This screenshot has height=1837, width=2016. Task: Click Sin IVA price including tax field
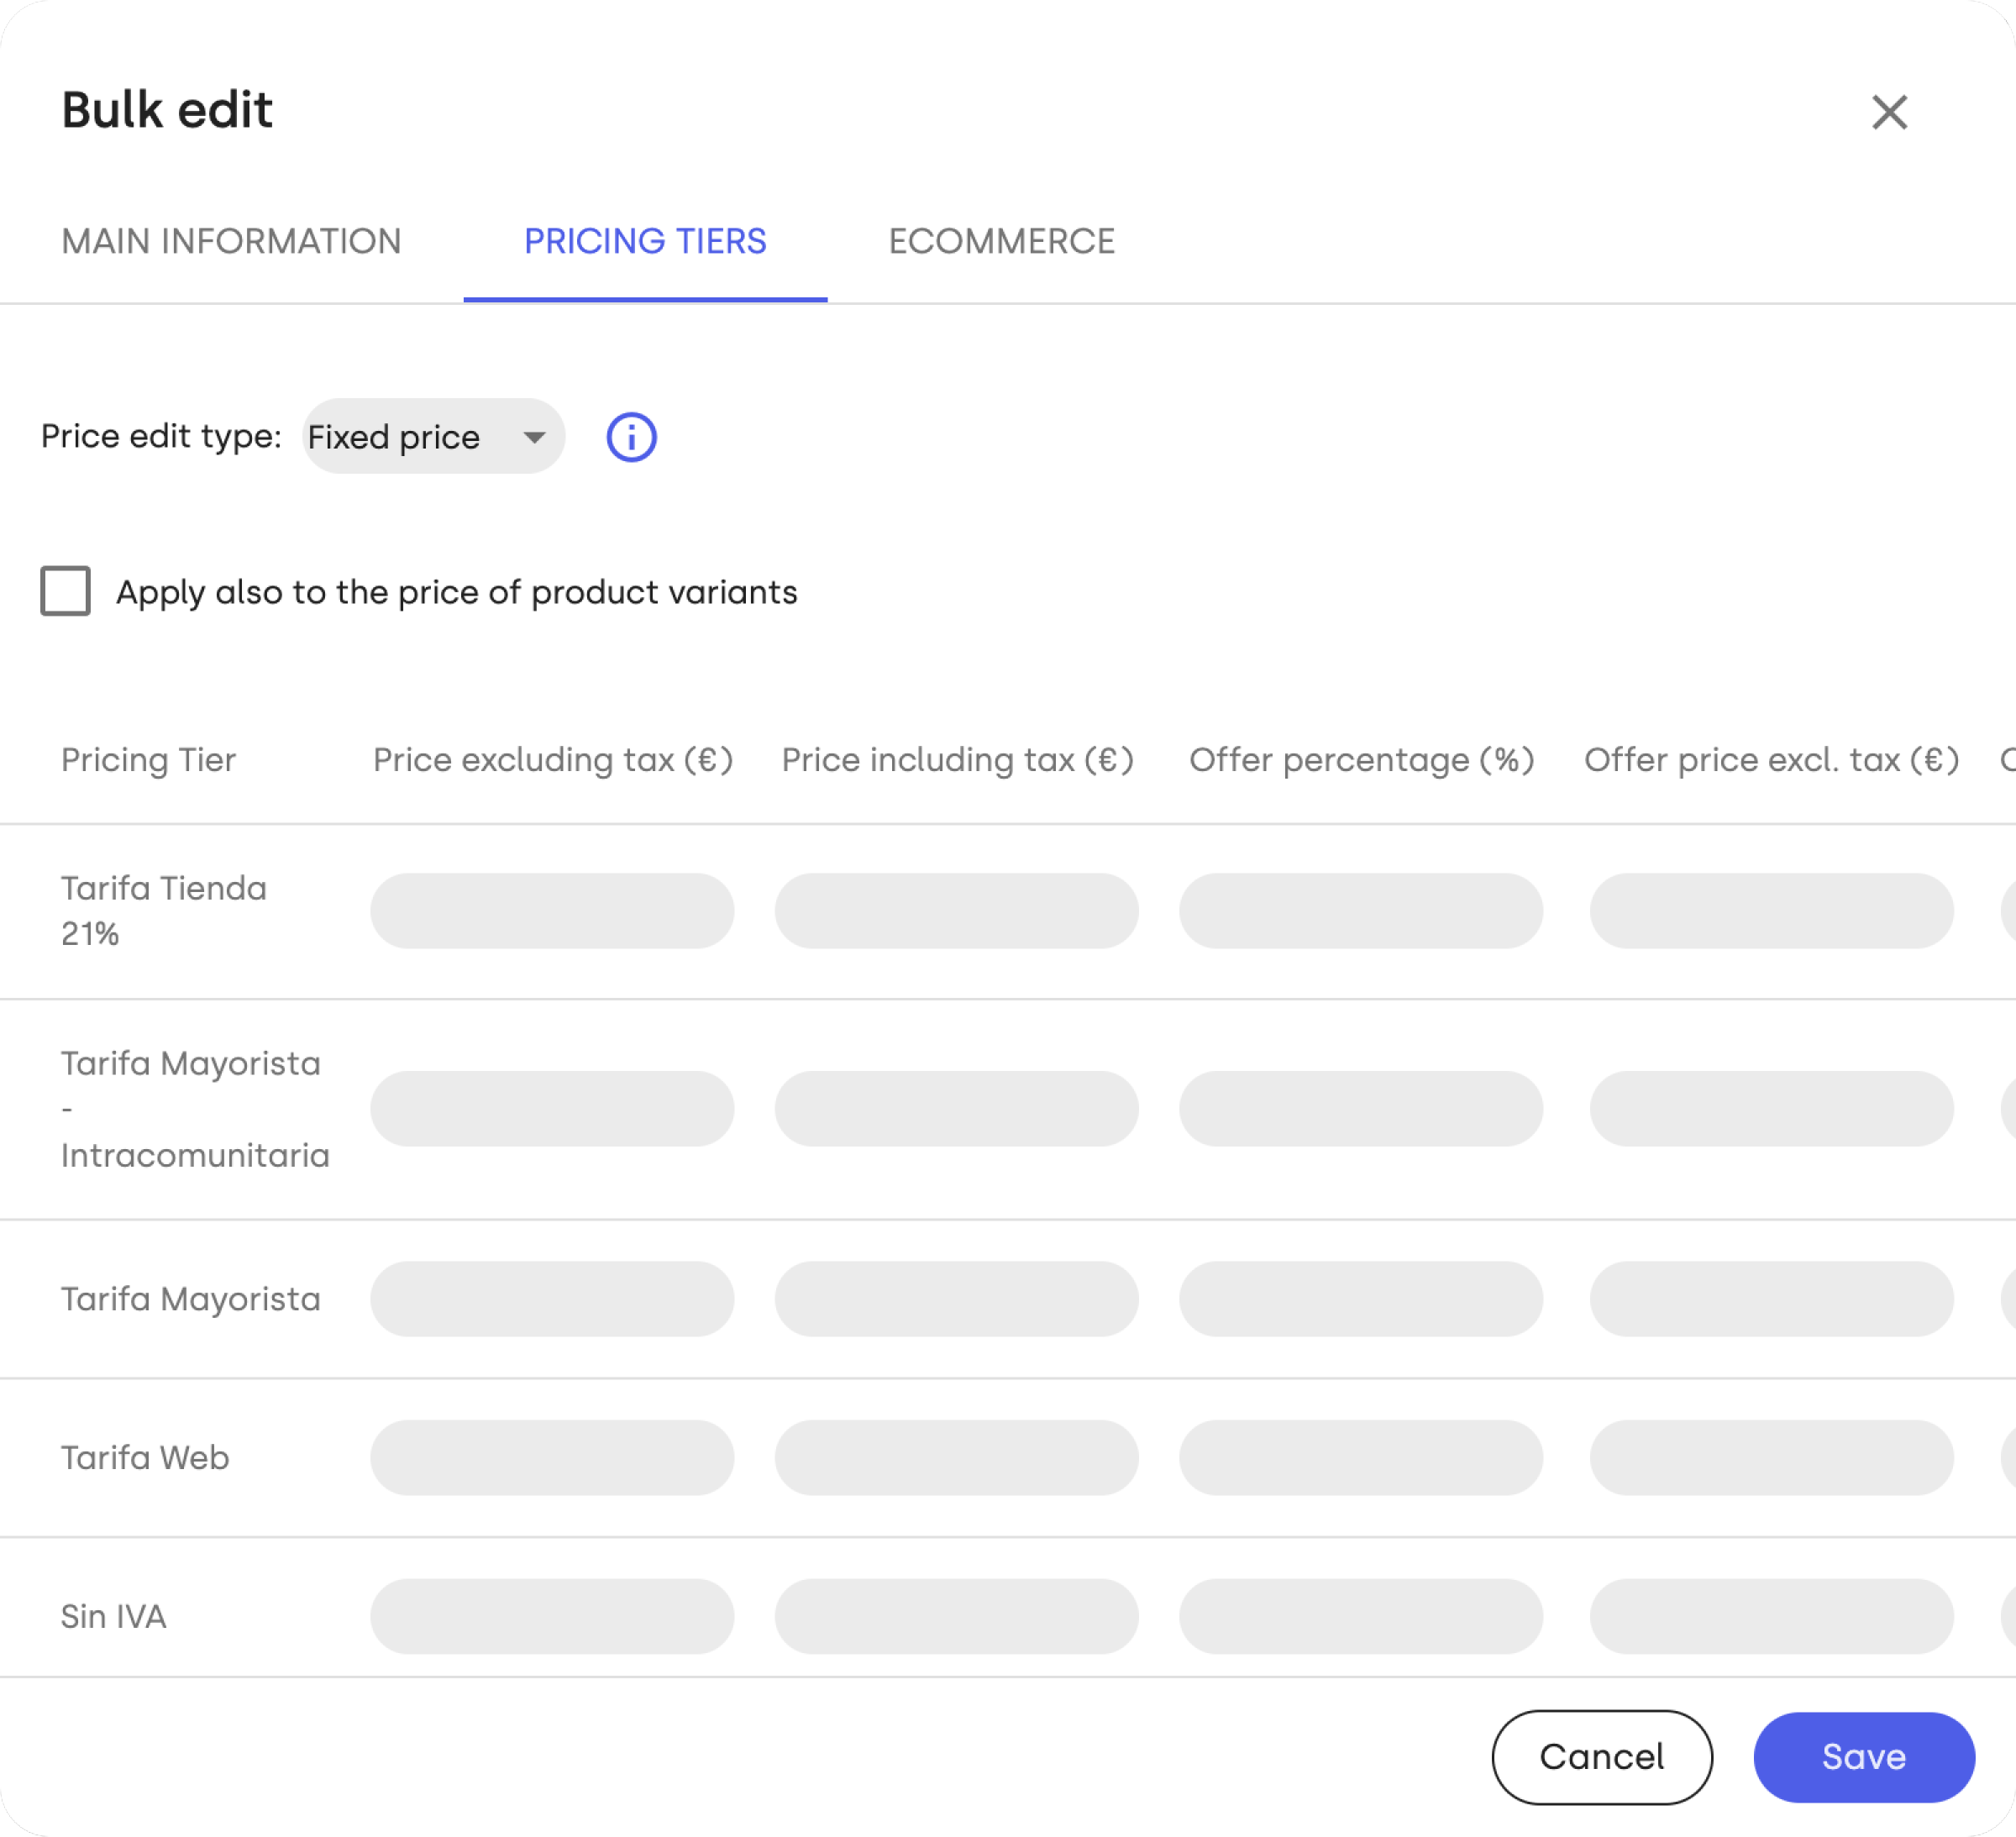956,1617
